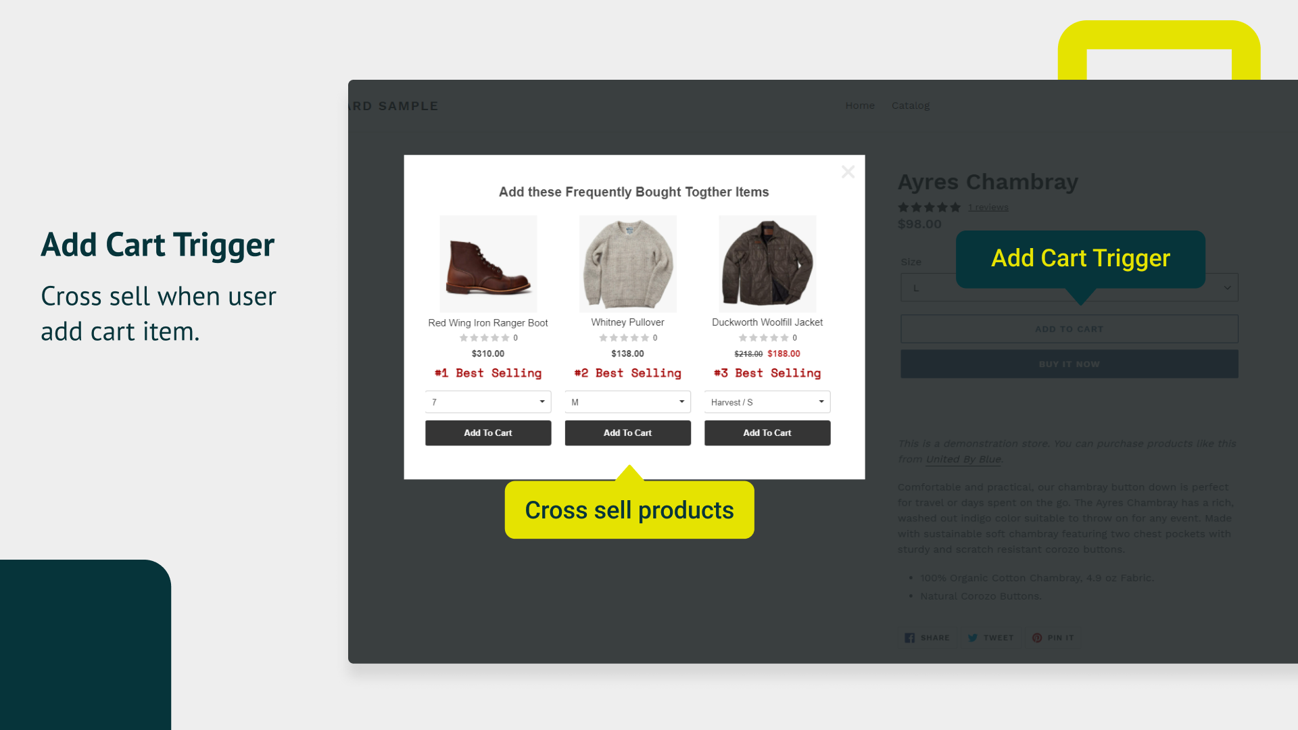Add Whitney Pullover to cart
1298x730 pixels.
628,433
